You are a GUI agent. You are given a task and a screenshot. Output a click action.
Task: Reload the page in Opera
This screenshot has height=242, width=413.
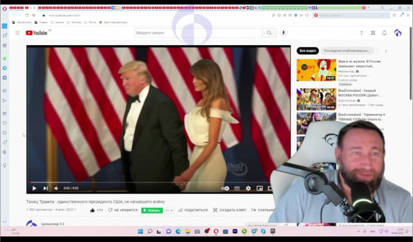pos(26,15)
